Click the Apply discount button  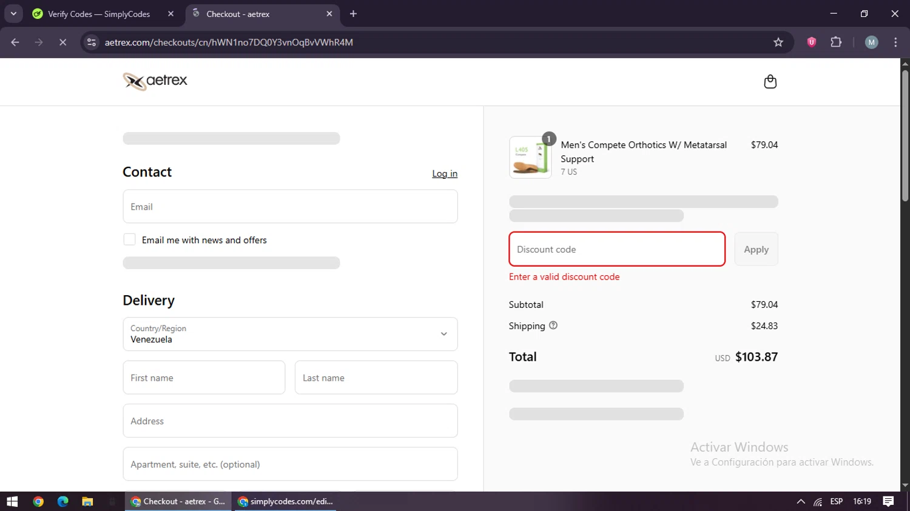(756, 249)
